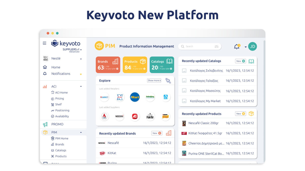Open Nescafé Classic 200gr product

pos(218,123)
